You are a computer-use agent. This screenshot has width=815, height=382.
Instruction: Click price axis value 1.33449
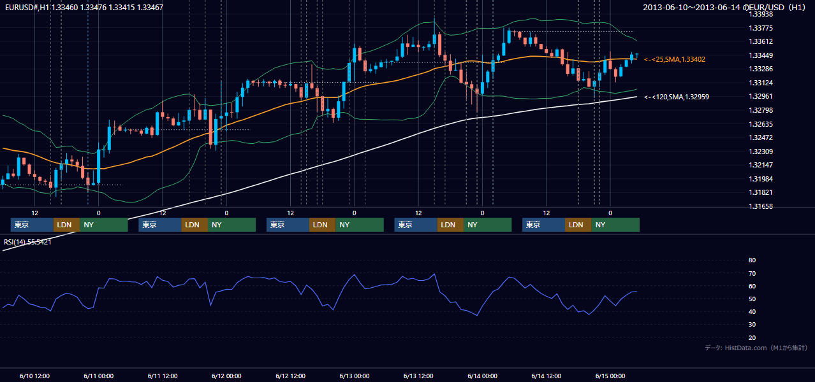(x=761, y=55)
